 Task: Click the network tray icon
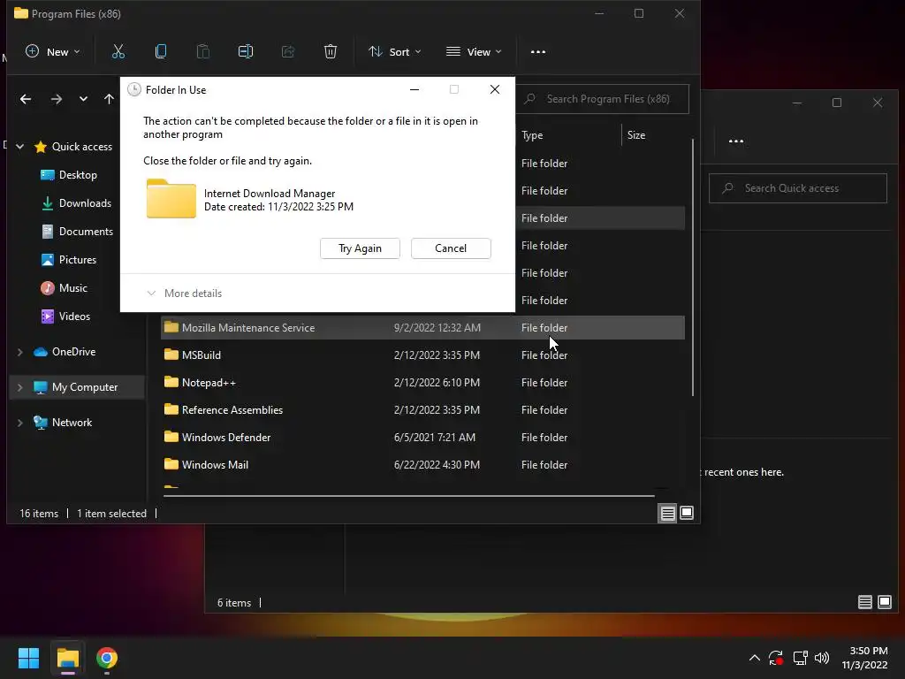pos(800,658)
